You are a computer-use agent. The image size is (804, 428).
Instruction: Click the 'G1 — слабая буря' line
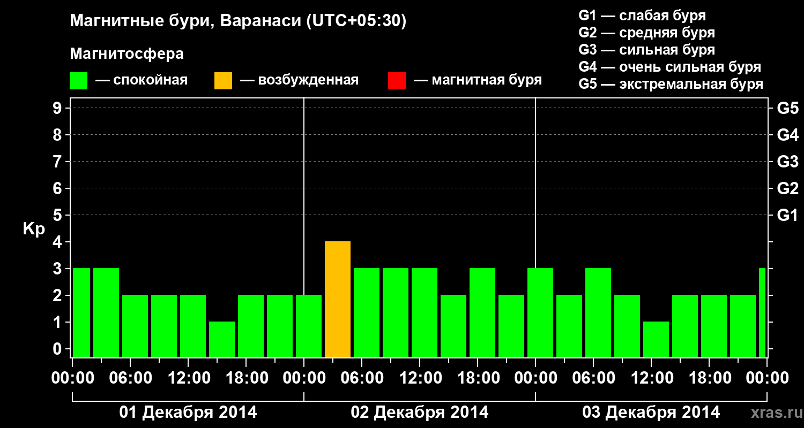(642, 15)
